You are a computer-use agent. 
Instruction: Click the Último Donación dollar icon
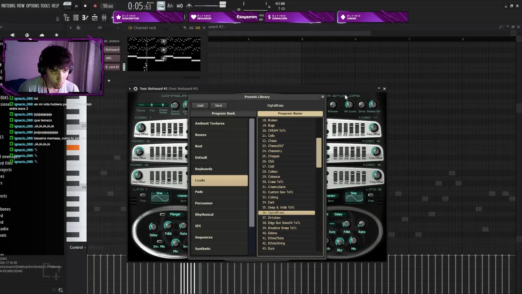269,17
